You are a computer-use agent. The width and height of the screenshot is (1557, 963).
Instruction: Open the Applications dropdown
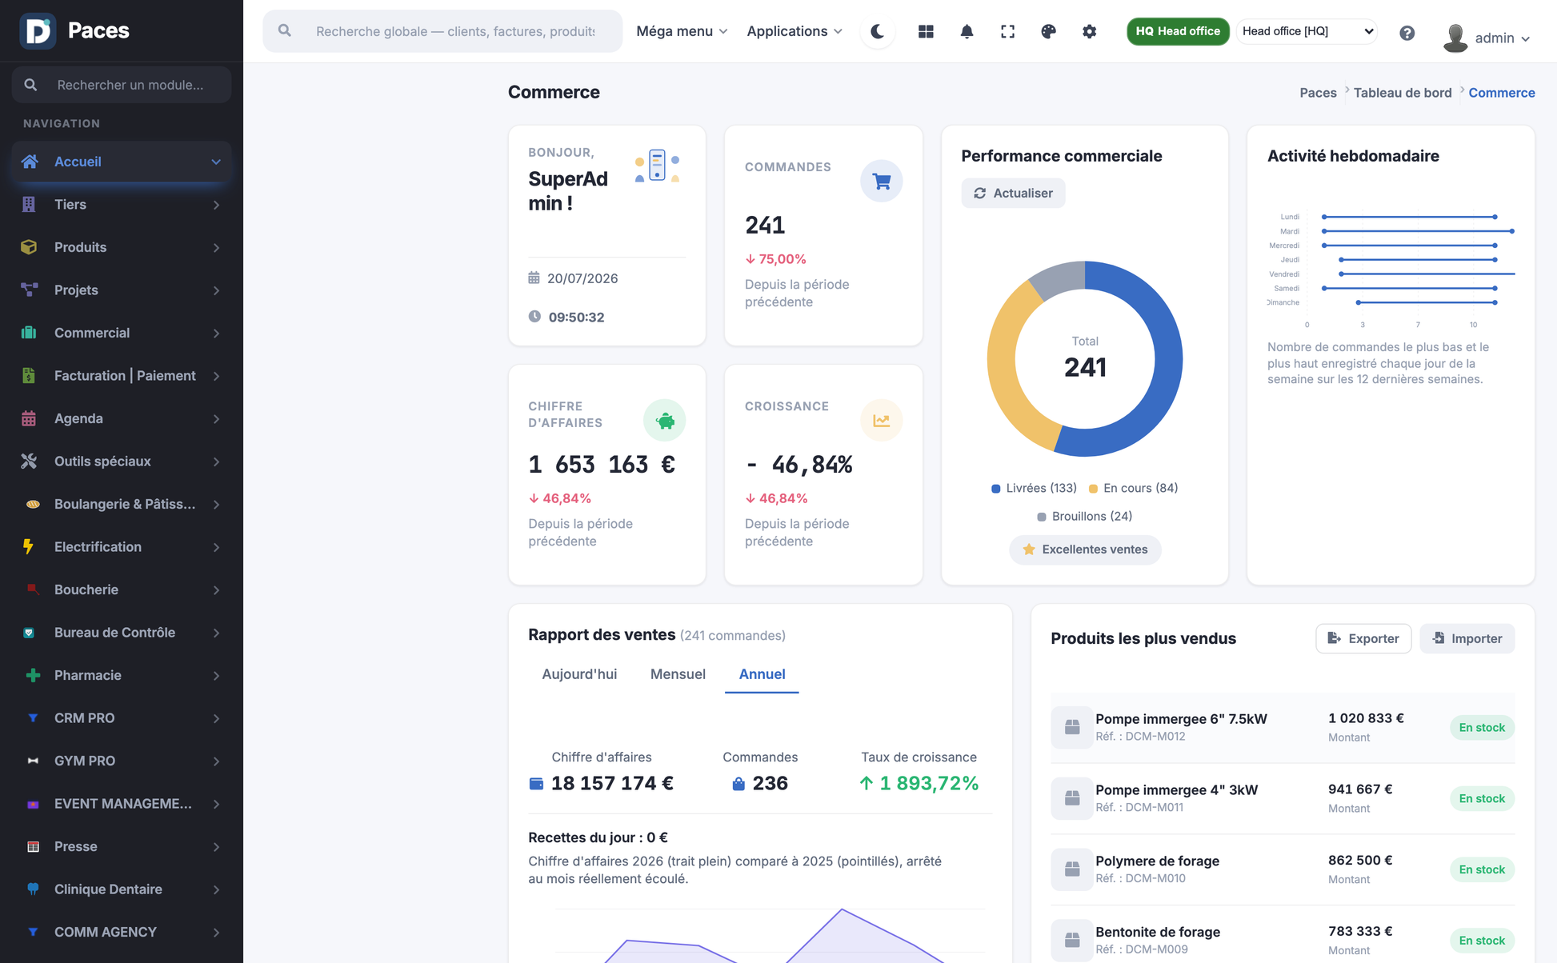(x=795, y=31)
